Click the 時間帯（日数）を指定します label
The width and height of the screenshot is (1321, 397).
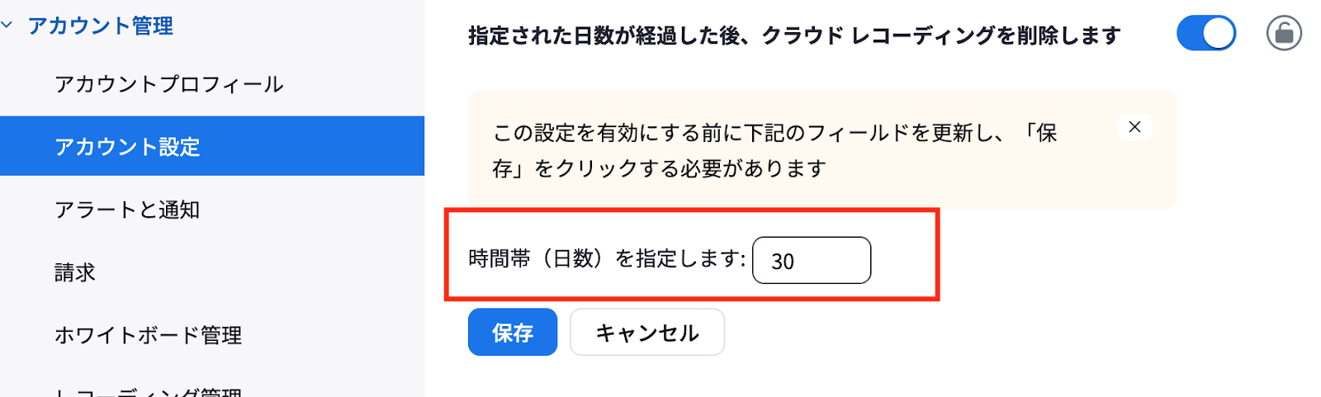click(x=607, y=259)
